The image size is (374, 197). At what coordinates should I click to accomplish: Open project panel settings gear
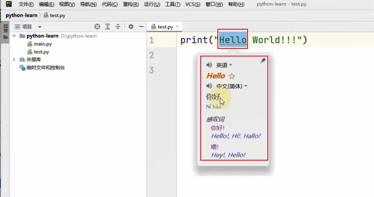click(131, 27)
